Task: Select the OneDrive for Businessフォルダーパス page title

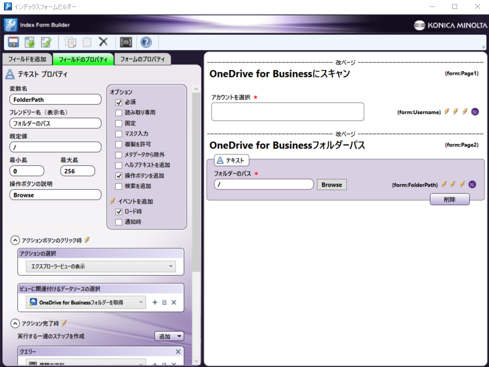Action: click(x=287, y=146)
